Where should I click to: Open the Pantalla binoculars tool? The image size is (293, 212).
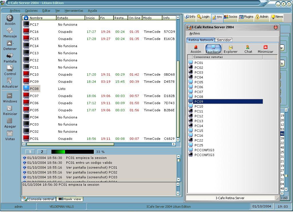pos(10,56)
